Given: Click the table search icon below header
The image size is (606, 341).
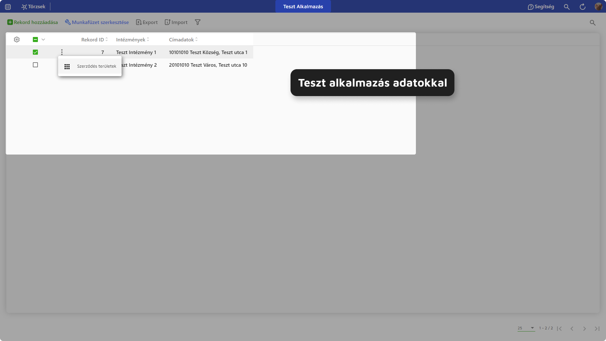Looking at the screenshot, I should 592,23.
